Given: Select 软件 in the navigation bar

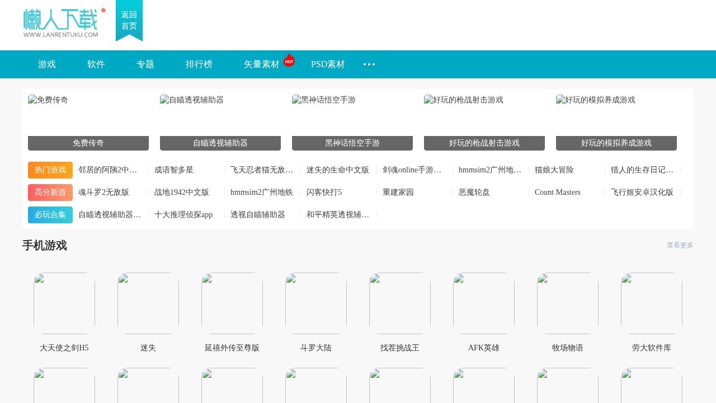Looking at the screenshot, I should (x=96, y=64).
